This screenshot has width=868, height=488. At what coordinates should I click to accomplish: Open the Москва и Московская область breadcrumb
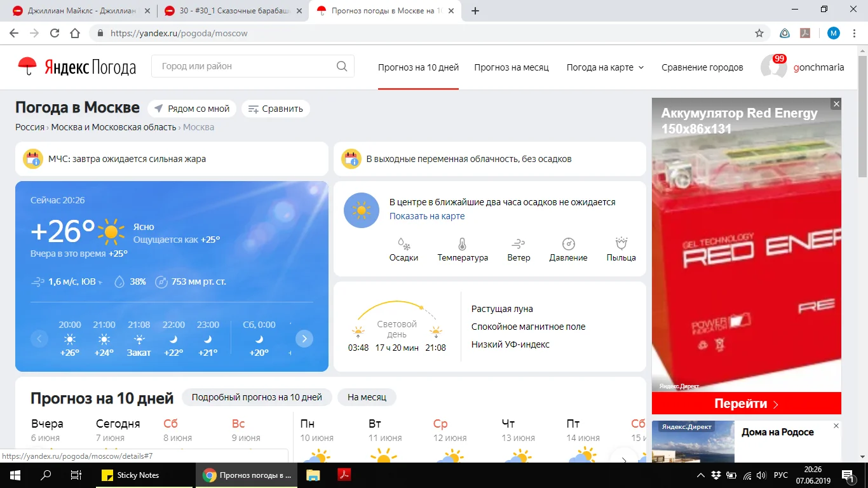(x=114, y=127)
